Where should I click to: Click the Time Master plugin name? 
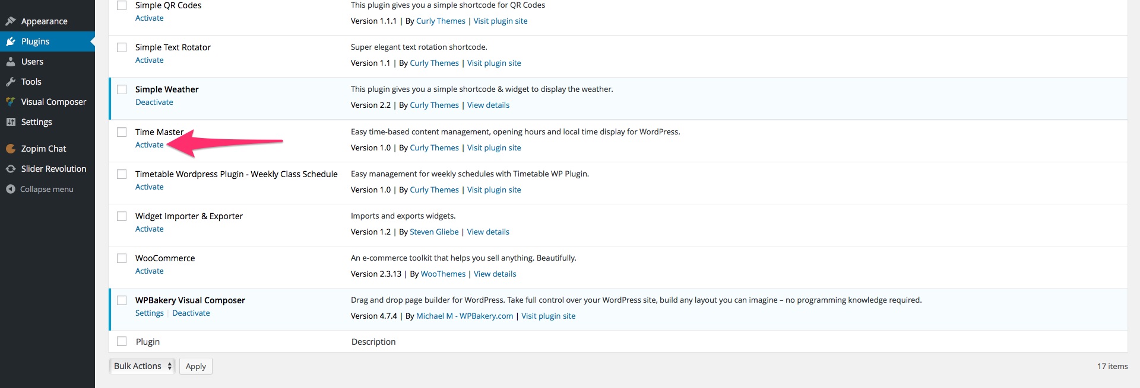pyautogui.click(x=159, y=132)
